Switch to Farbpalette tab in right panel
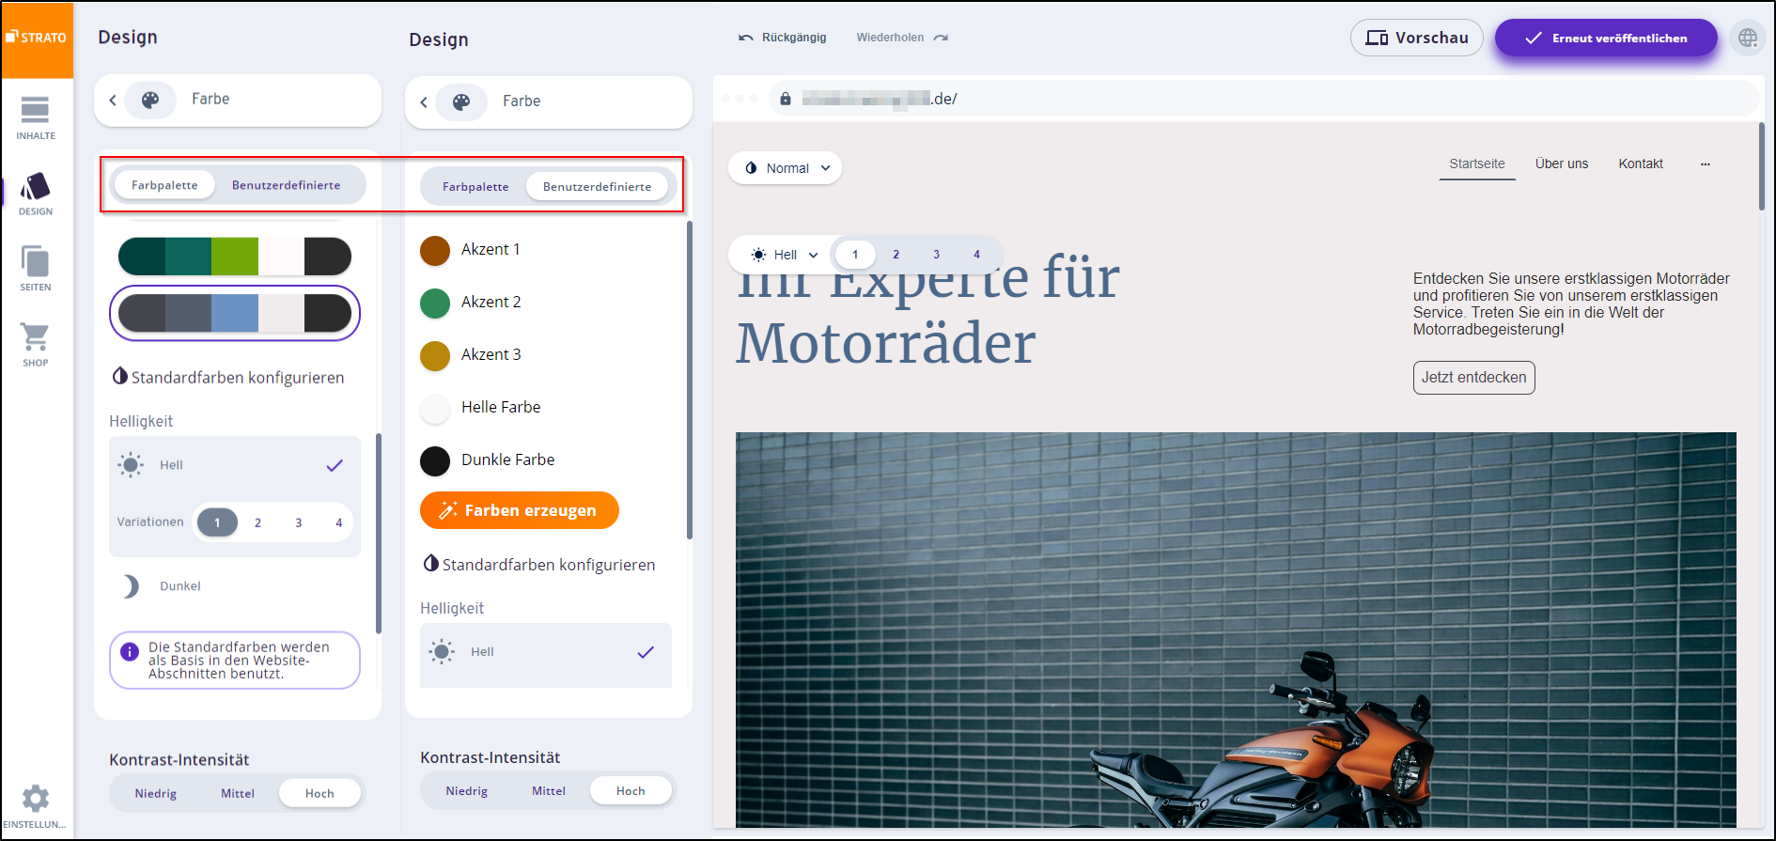This screenshot has height=841, width=1776. click(475, 187)
